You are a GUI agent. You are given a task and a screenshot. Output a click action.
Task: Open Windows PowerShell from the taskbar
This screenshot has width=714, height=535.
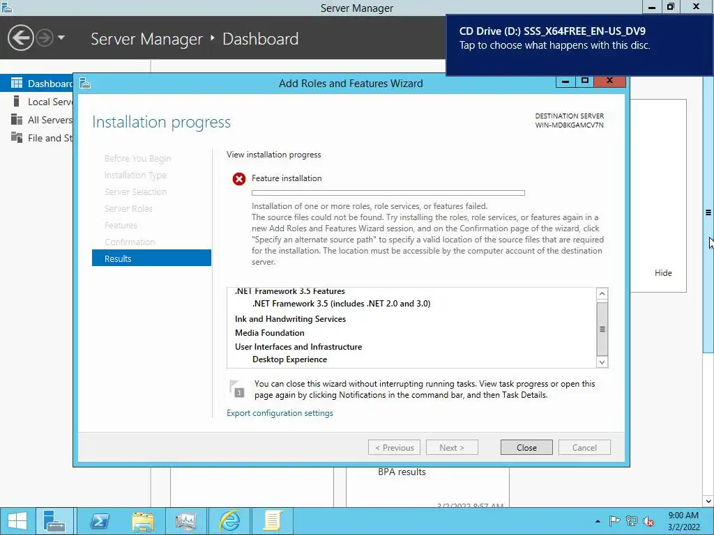tap(99, 521)
